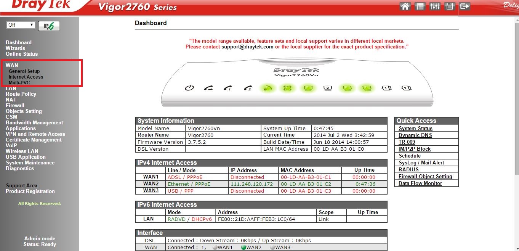Image resolution: width=519 pixels, height=251 pixels.
Task: Click the Router Name link
Action: click(x=153, y=135)
